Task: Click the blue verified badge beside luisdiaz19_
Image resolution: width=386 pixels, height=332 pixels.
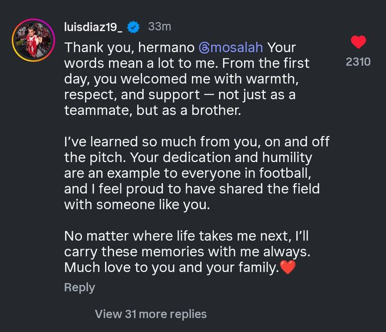Action: [133, 27]
